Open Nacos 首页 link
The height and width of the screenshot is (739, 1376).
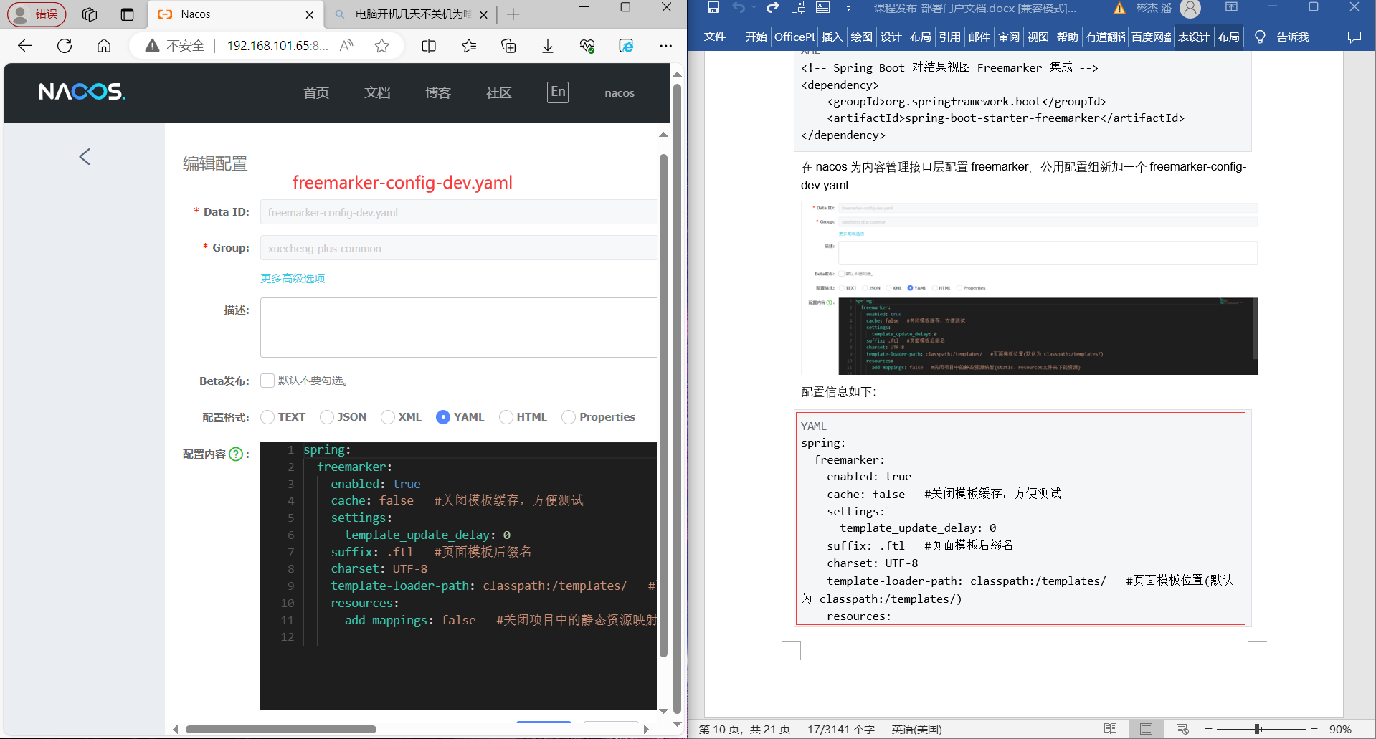pos(316,93)
